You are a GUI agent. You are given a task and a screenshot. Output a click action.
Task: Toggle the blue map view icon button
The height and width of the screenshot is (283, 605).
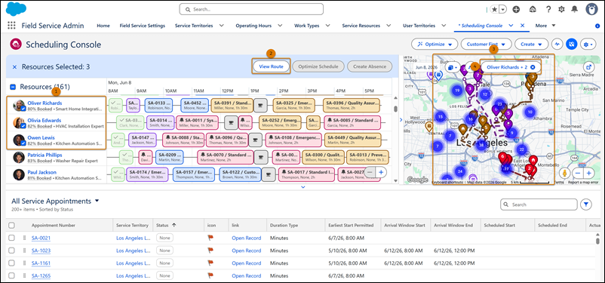click(x=571, y=45)
